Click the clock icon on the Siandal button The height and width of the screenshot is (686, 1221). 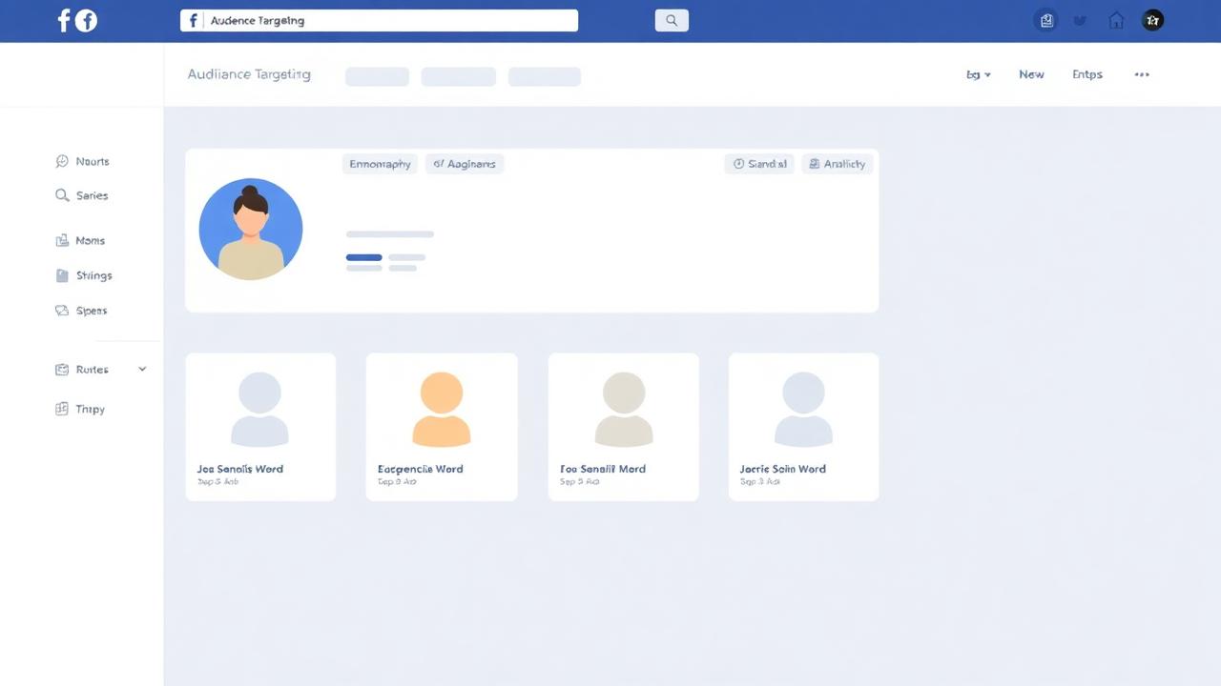coord(738,164)
